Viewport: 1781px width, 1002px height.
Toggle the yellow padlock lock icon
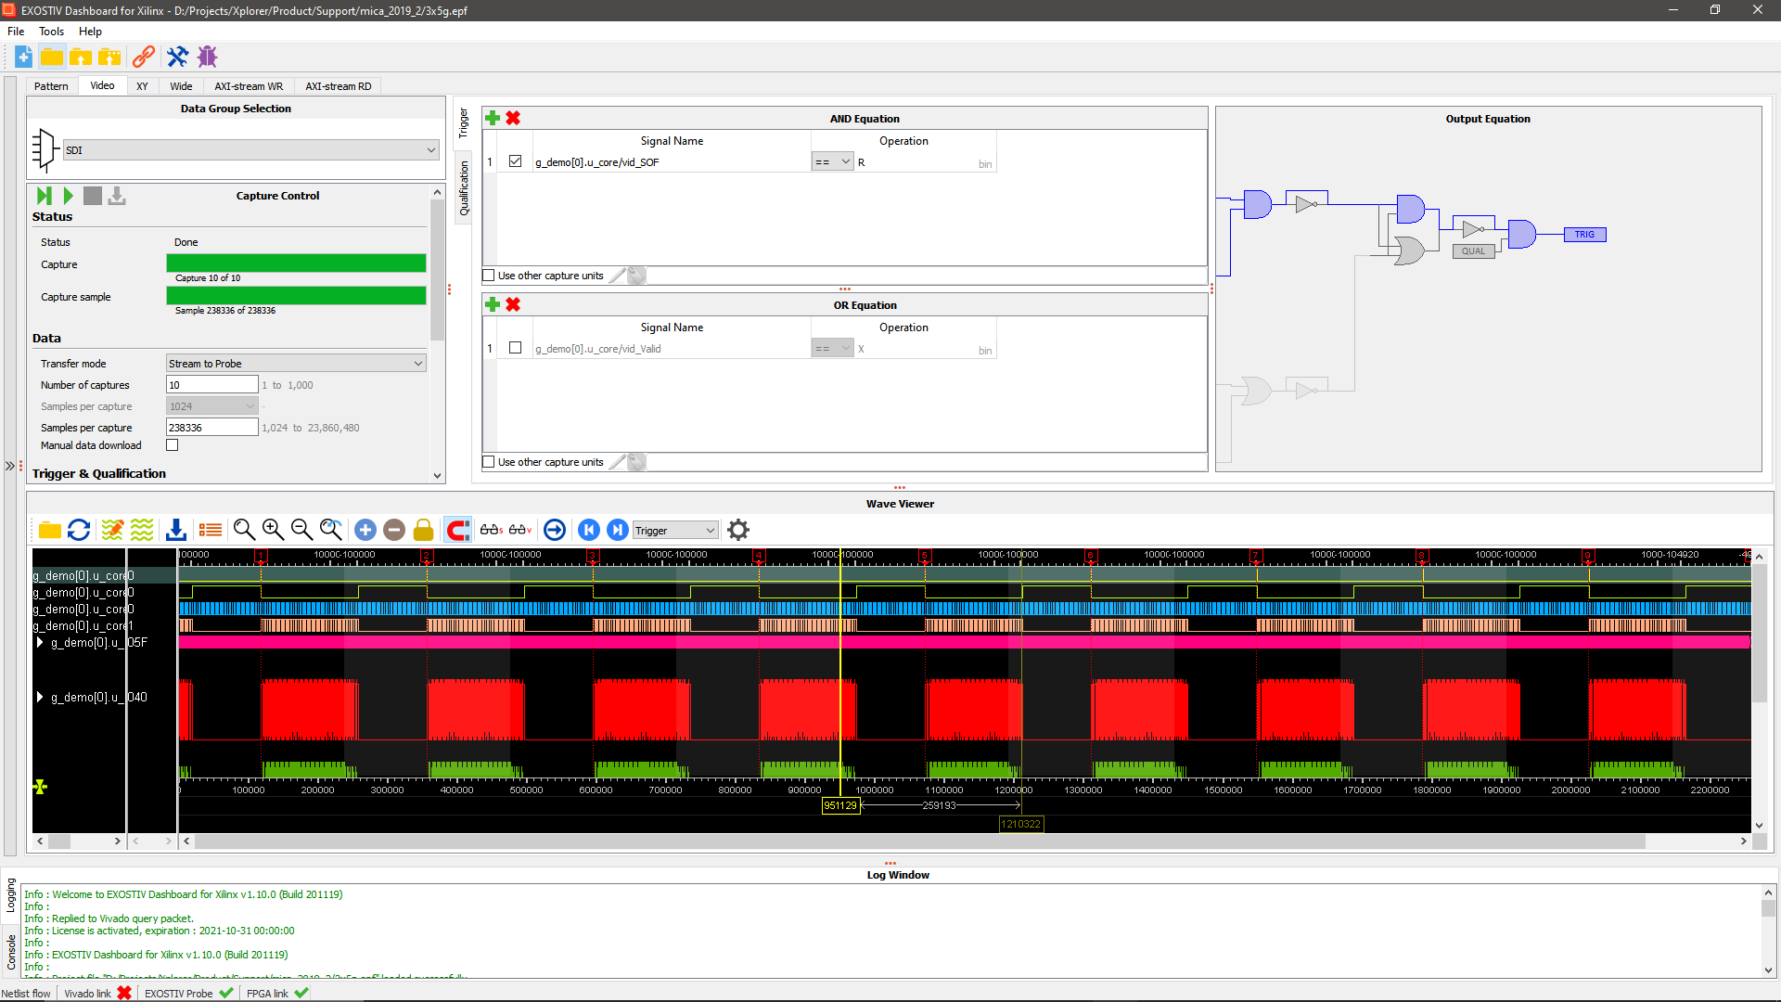pos(423,530)
